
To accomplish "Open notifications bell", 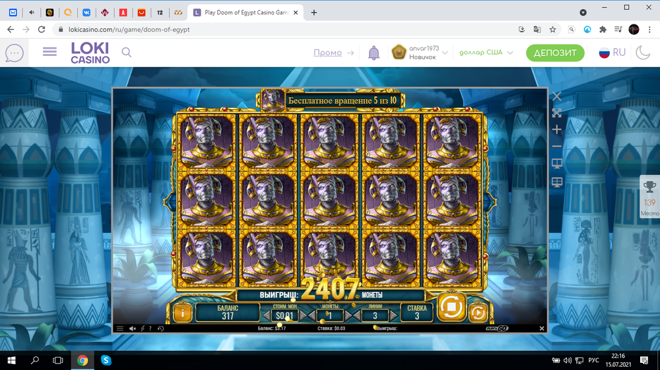I will (x=374, y=53).
